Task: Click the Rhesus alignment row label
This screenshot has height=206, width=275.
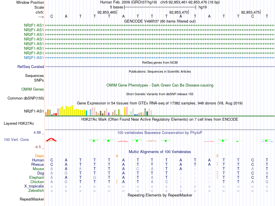Action: pyautogui.click(x=38, y=164)
